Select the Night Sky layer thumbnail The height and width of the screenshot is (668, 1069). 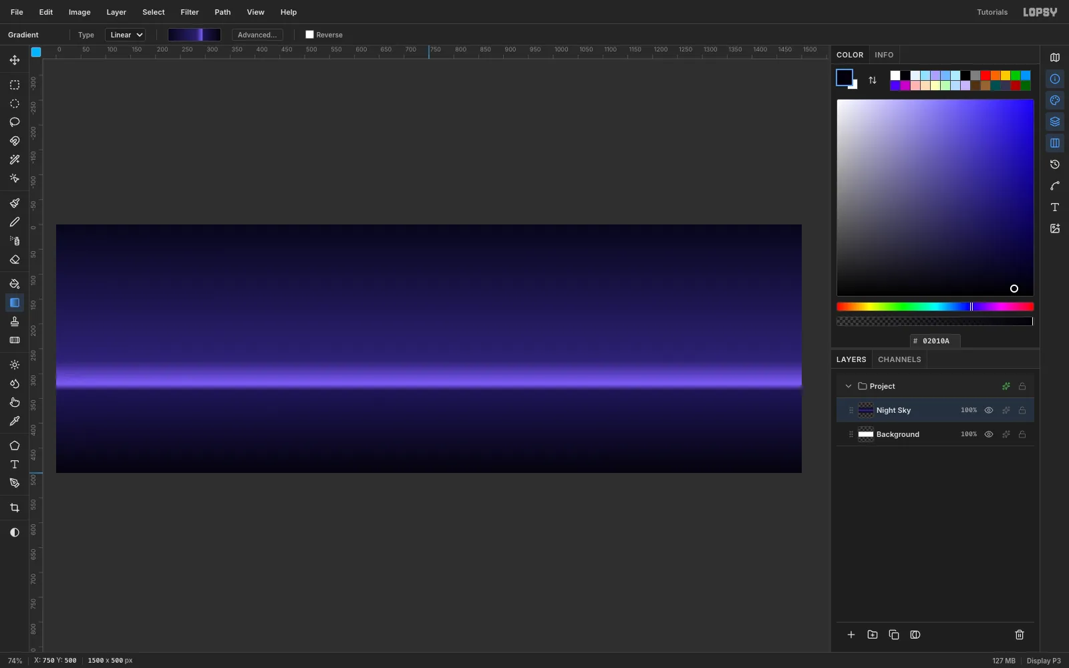click(866, 410)
